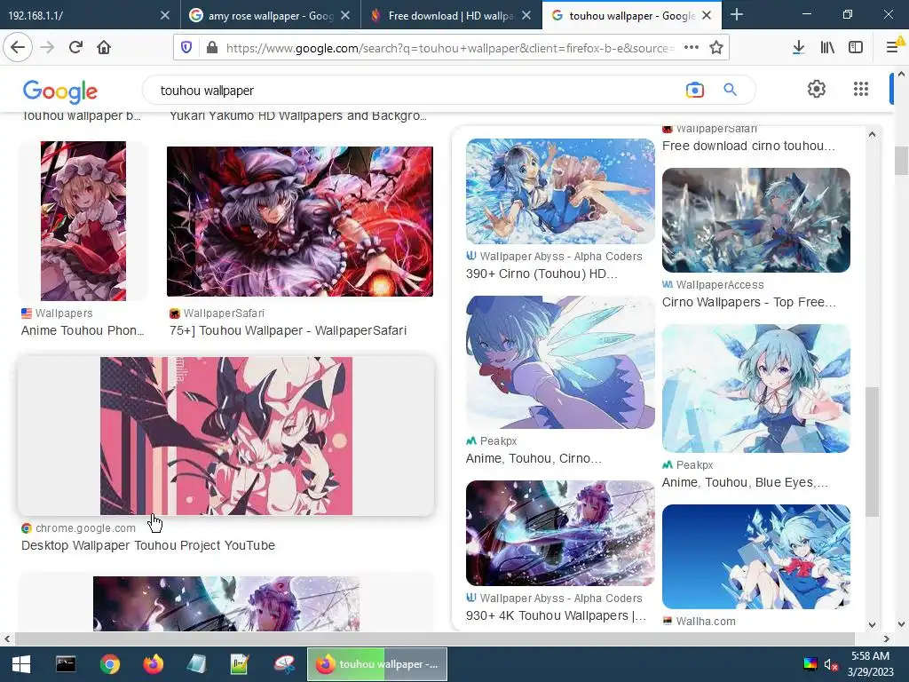Click the forward navigation arrow
909x682 pixels.
pyautogui.click(x=47, y=47)
